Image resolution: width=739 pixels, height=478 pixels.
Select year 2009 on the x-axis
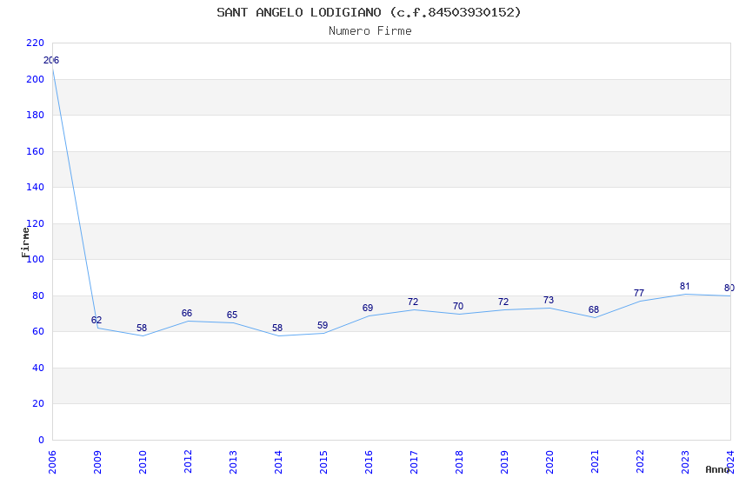click(97, 461)
